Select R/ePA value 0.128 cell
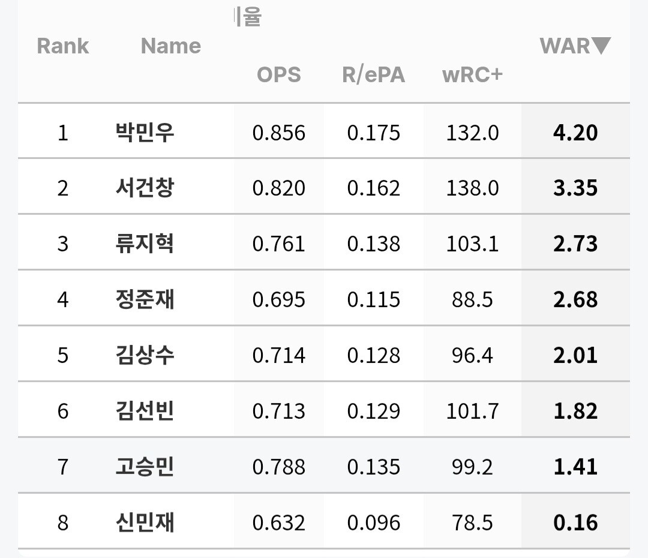The height and width of the screenshot is (558, 648). (373, 355)
